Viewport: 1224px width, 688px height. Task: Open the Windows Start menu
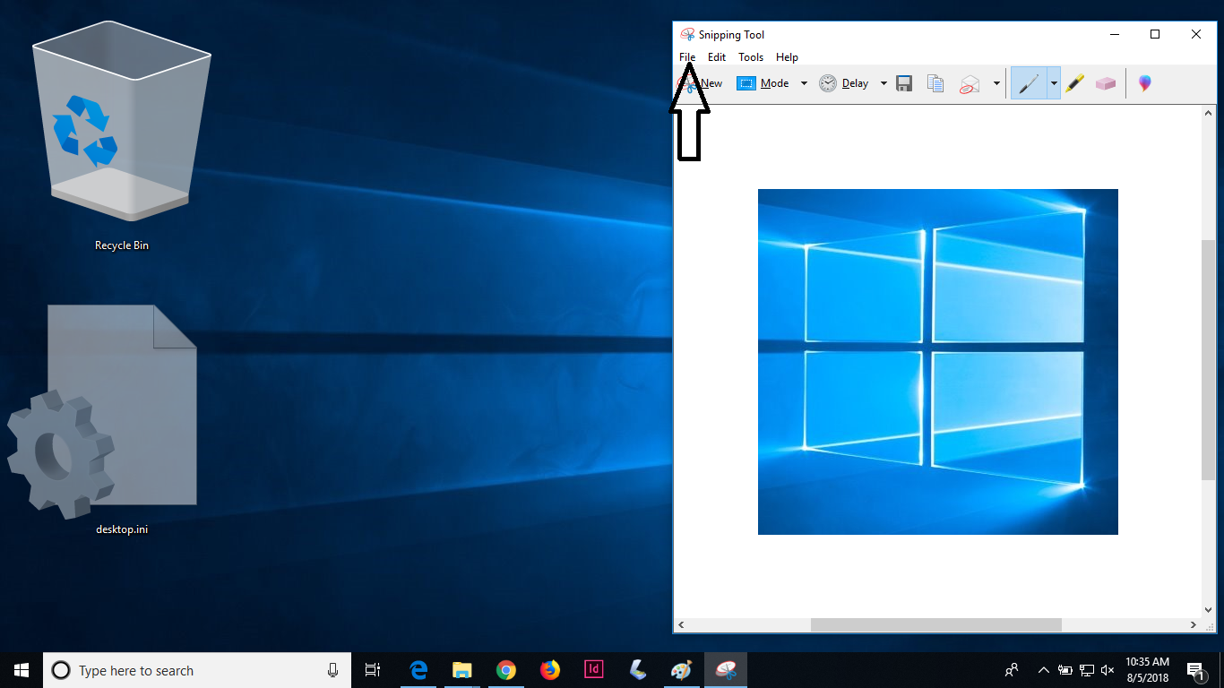click(22, 670)
